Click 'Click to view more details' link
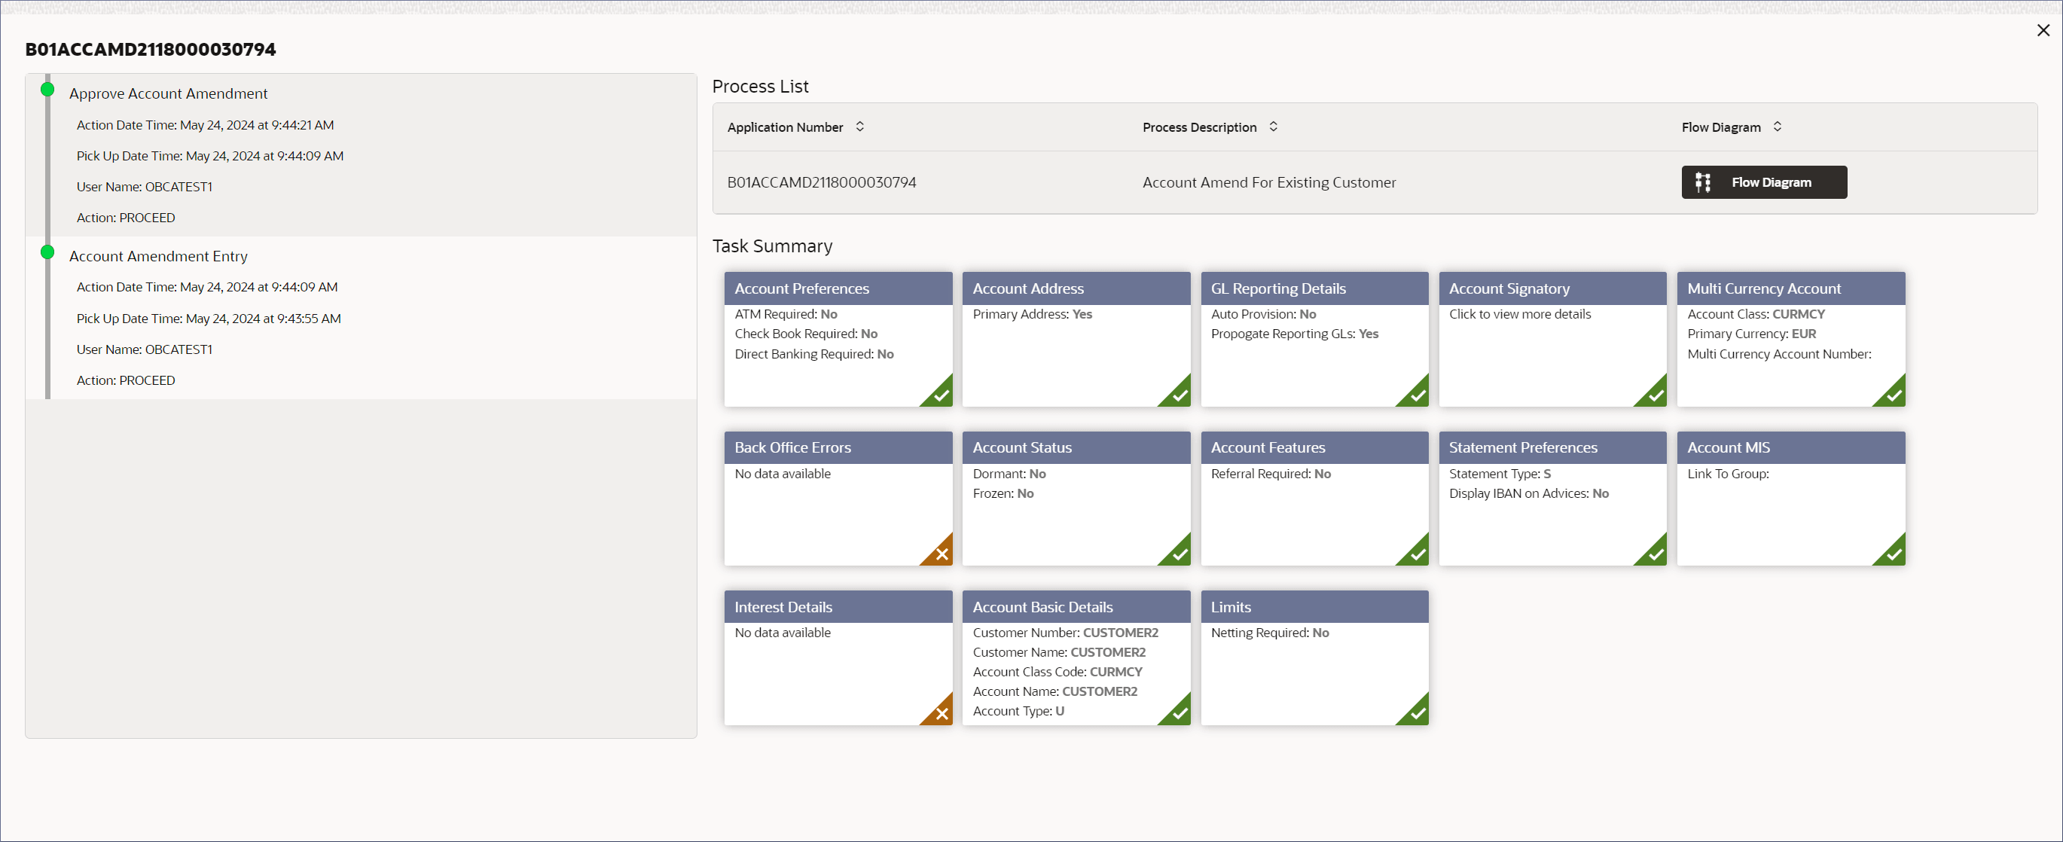 click(x=1519, y=314)
